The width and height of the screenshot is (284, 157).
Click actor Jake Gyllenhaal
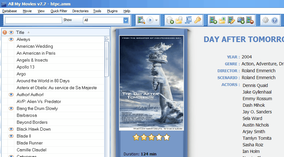[x=257, y=92]
